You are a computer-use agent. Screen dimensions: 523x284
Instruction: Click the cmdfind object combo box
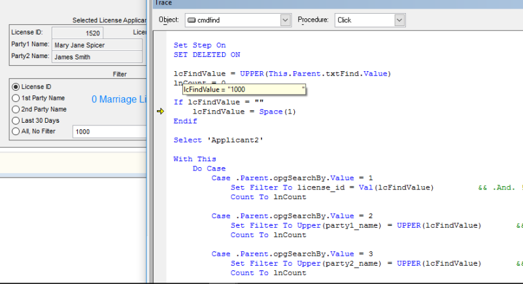pos(238,20)
